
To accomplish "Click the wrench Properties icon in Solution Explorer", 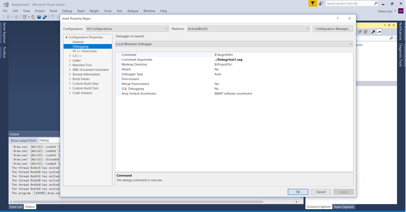I will tap(373, 32).
